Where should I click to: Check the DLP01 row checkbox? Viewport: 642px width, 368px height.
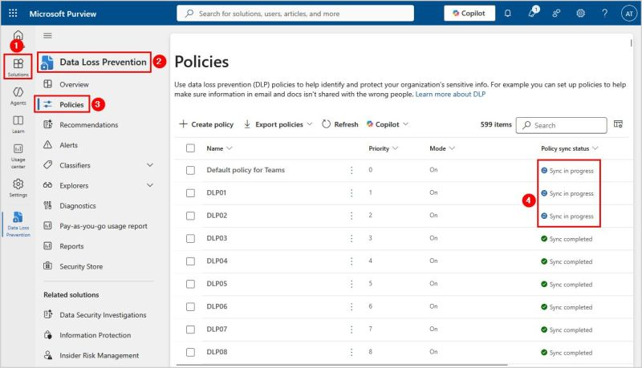click(x=190, y=192)
